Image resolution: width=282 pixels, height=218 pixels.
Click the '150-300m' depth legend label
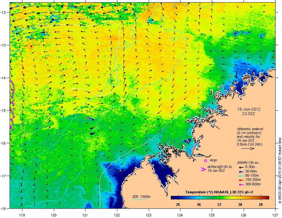click(253, 180)
